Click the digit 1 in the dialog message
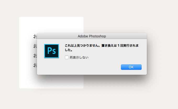Image resolution: width=178 pixels, height=109 pixels. coord(118,45)
